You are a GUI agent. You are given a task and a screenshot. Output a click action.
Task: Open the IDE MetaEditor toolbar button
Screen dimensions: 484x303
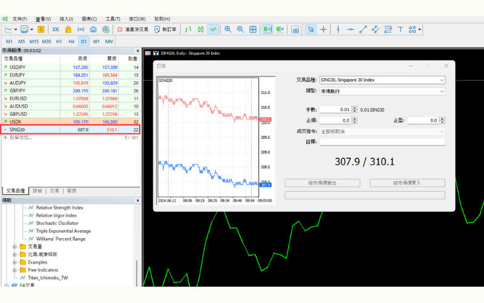(x=56, y=29)
